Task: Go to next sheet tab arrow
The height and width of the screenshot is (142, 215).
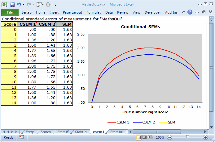Action: 12,132
